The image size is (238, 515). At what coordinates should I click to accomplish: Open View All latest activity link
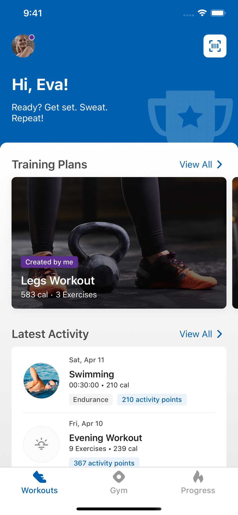coord(196,334)
